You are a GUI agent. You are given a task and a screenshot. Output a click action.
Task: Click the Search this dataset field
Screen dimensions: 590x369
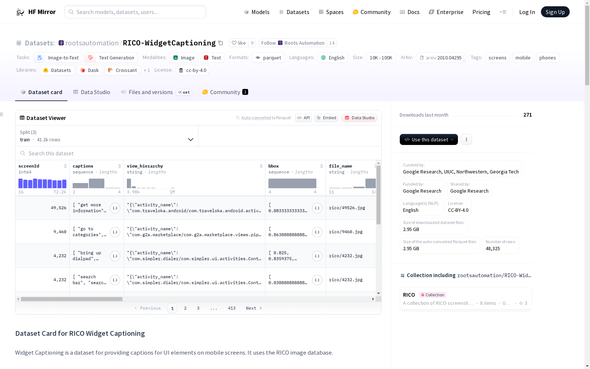(x=198, y=153)
